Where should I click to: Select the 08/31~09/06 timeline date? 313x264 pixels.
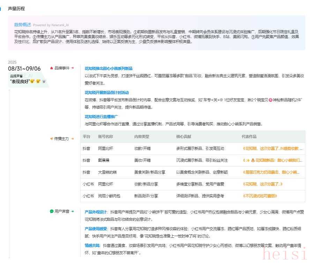click(24, 69)
